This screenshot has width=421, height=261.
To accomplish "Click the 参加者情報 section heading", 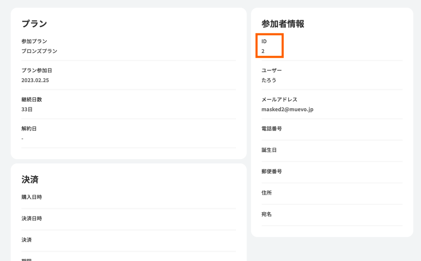I will click(x=283, y=24).
